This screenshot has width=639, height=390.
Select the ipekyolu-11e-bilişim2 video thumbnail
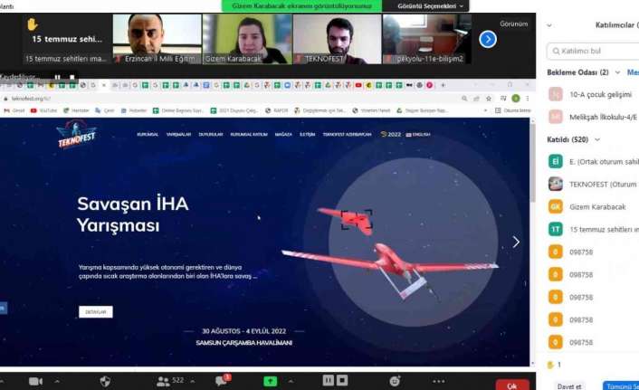426,39
